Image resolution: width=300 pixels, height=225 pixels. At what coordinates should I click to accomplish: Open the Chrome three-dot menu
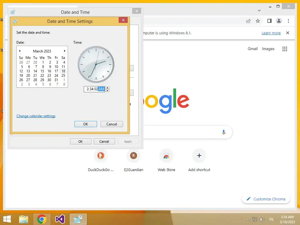point(288,21)
